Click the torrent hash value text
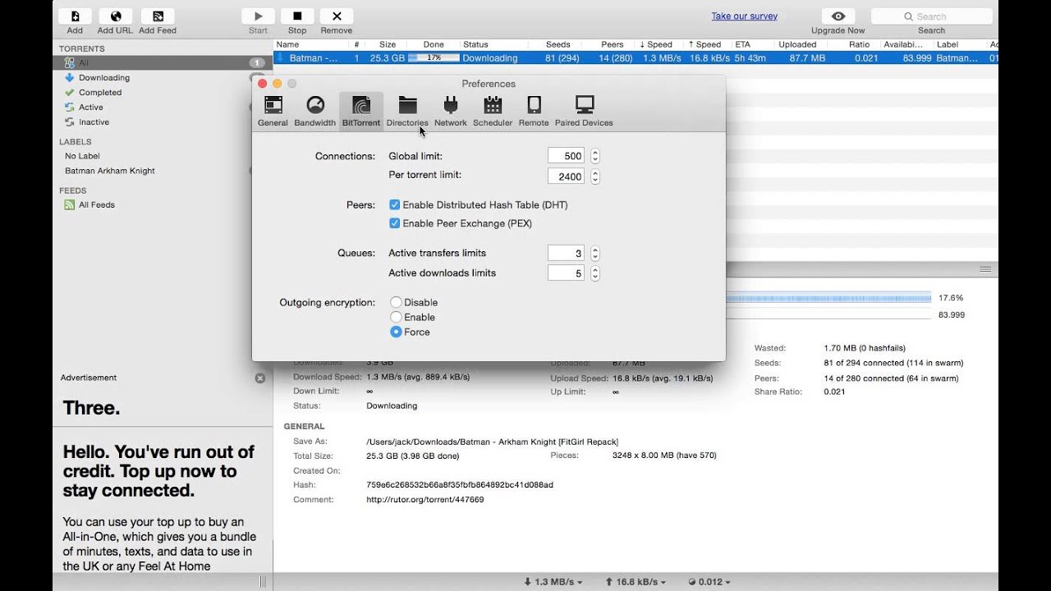 (x=460, y=485)
